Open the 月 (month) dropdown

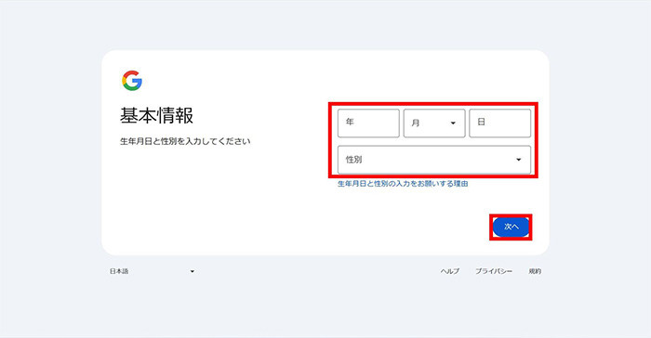pyautogui.click(x=434, y=123)
